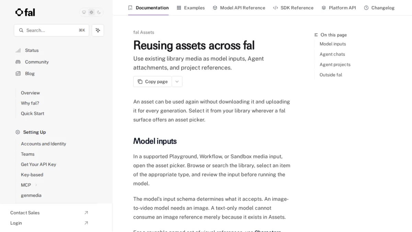
Task: Click Platform API layers icon
Action: click(x=324, y=8)
